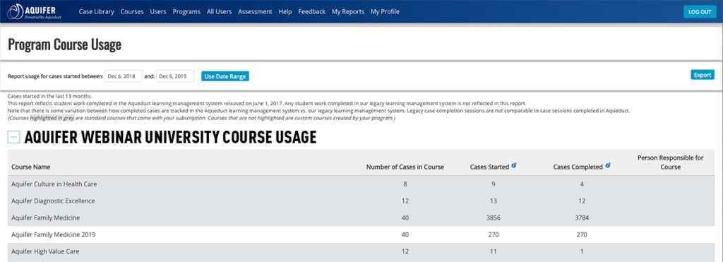Open the All Users page
723x262 pixels.
tap(219, 11)
